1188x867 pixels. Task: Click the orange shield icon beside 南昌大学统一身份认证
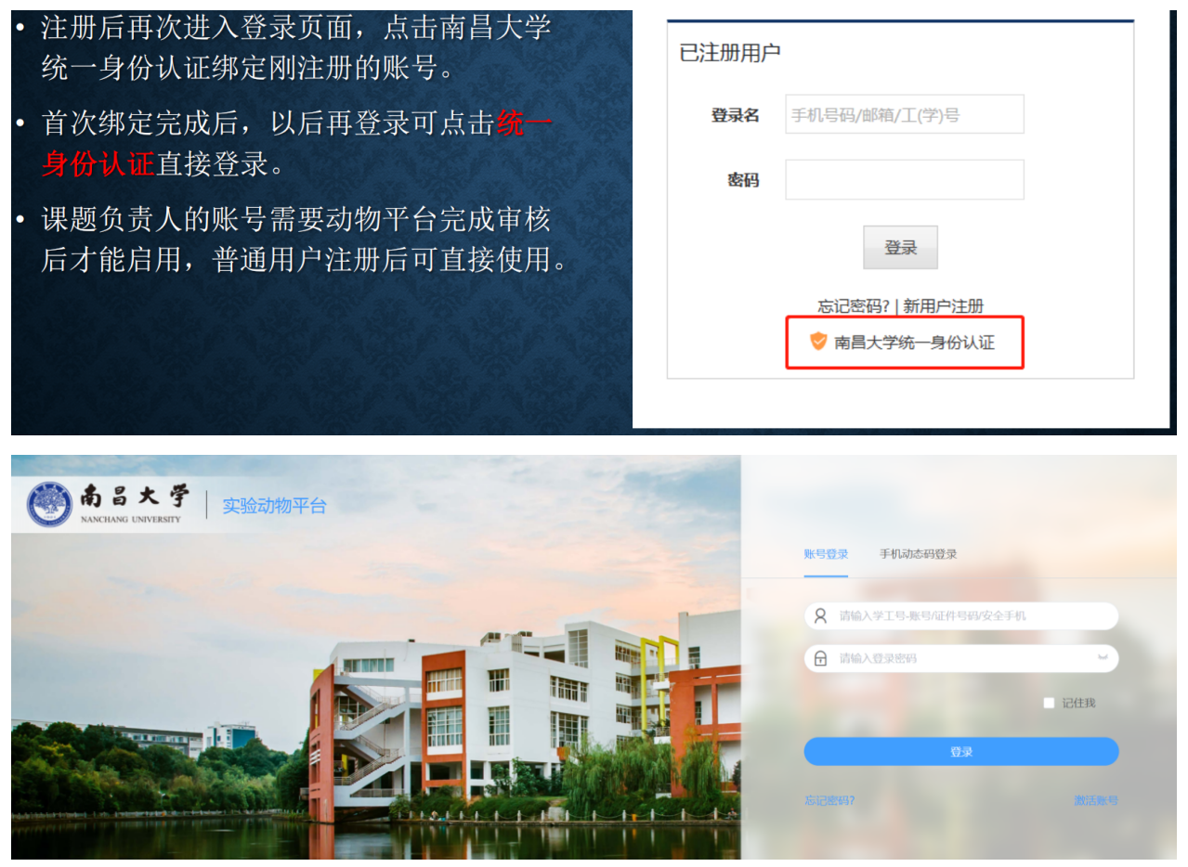pos(818,342)
